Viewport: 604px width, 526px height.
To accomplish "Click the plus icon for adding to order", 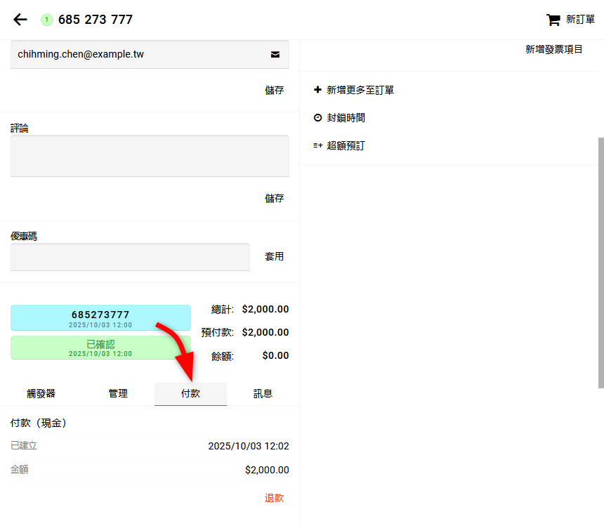I will point(317,90).
